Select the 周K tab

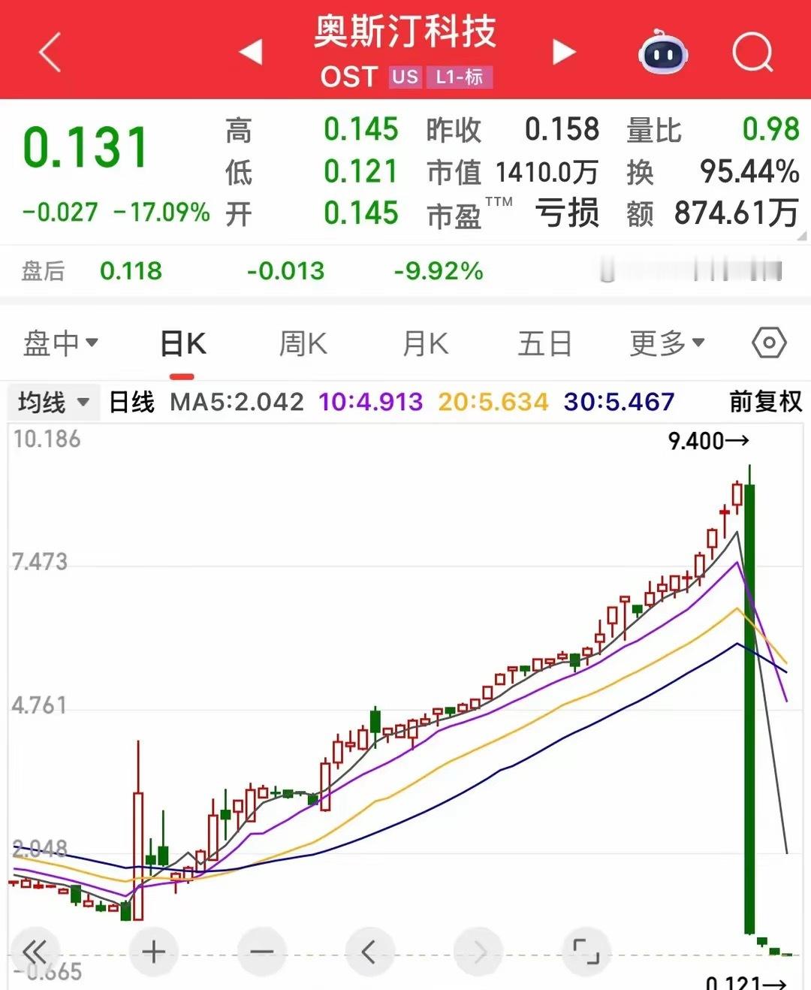coord(303,344)
